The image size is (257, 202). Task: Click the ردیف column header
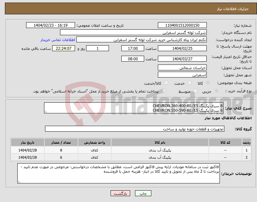pyautogui.click(x=247, y=142)
